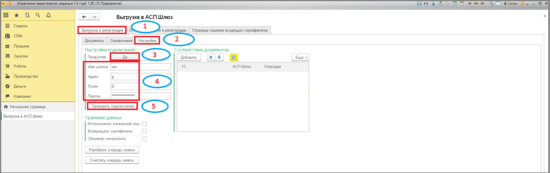Click the 1С column header

[x=202, y=66]
